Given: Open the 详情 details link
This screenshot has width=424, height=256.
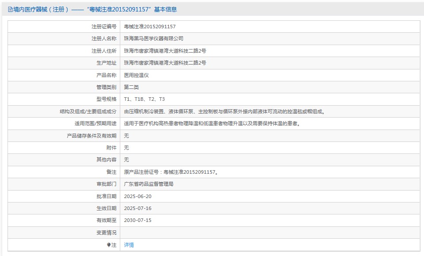Looking at the screenshot, I should click(129, 245).
